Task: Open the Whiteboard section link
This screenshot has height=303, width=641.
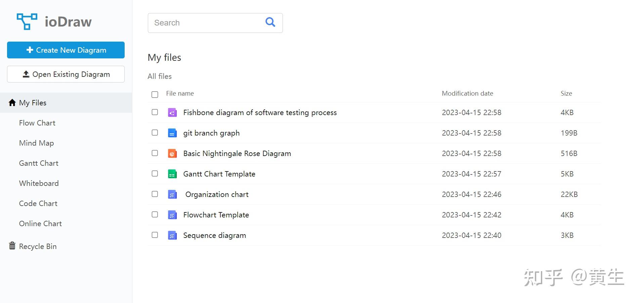Action: coord(39,183)
